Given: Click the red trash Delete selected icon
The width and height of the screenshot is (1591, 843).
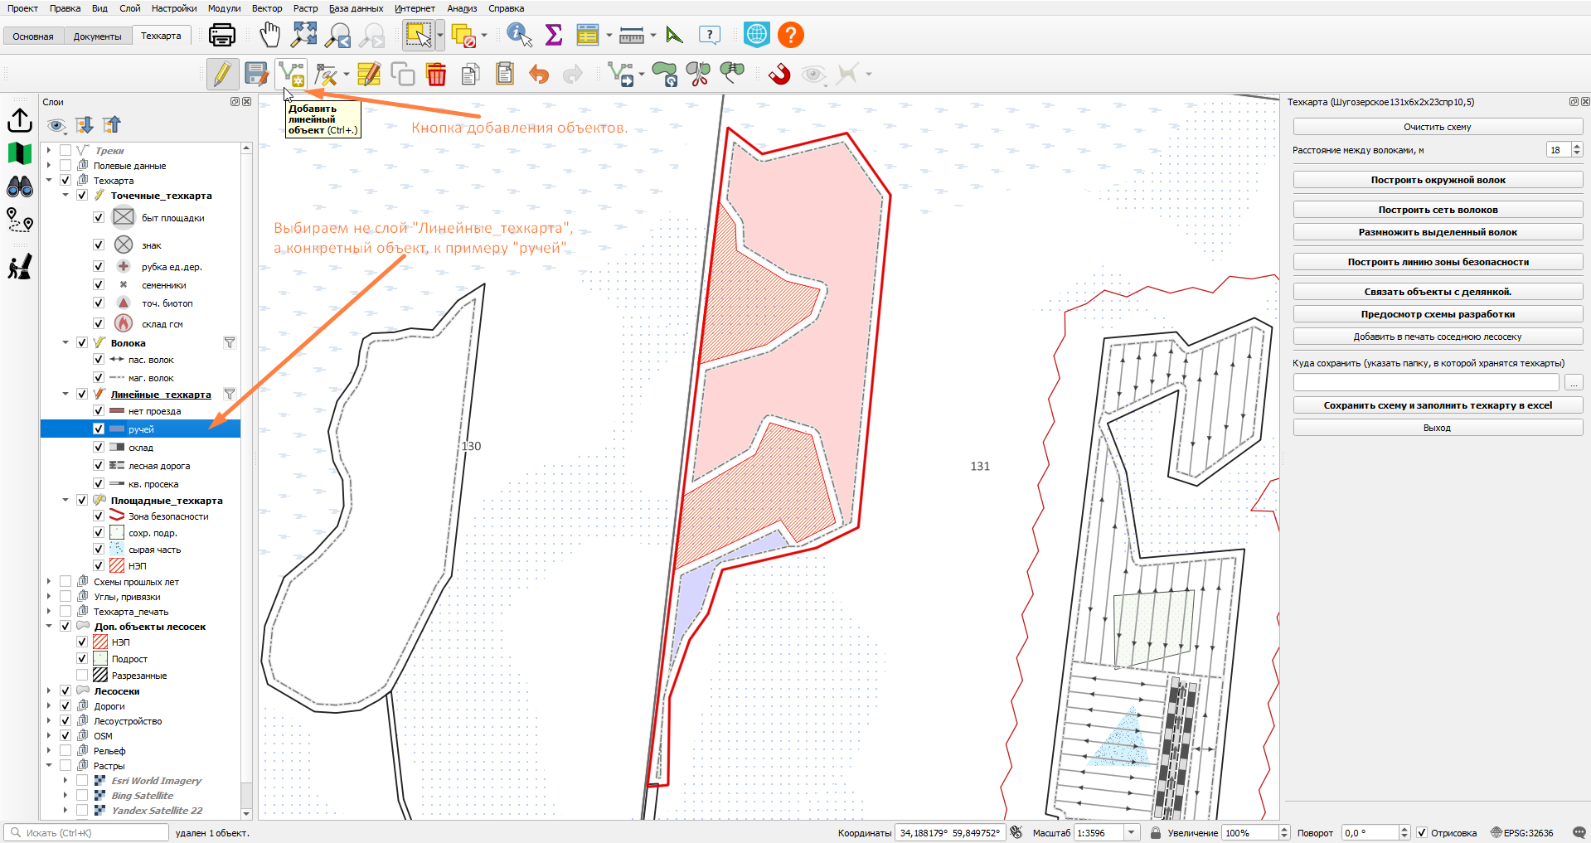Looking at the screenshot, I should click(x=436, y=75).
